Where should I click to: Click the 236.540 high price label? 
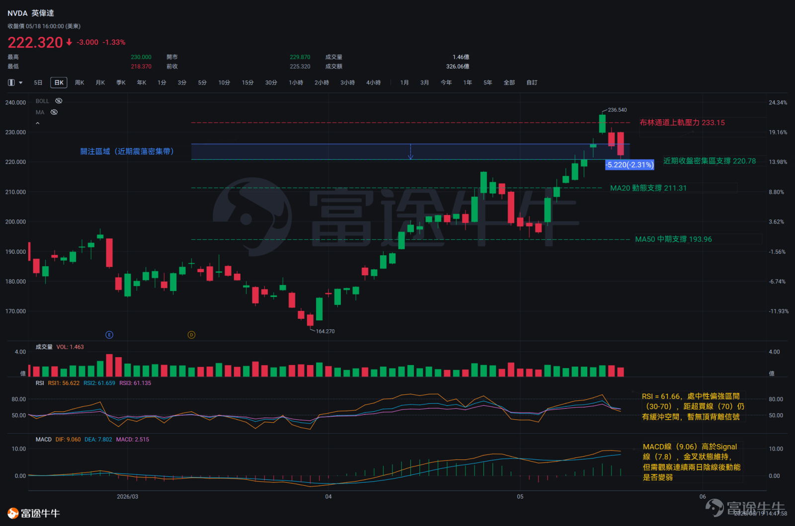(618, 110)
